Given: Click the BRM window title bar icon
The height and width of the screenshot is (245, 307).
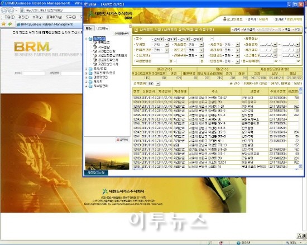Looking at the screenshot, I should (86, 4).
